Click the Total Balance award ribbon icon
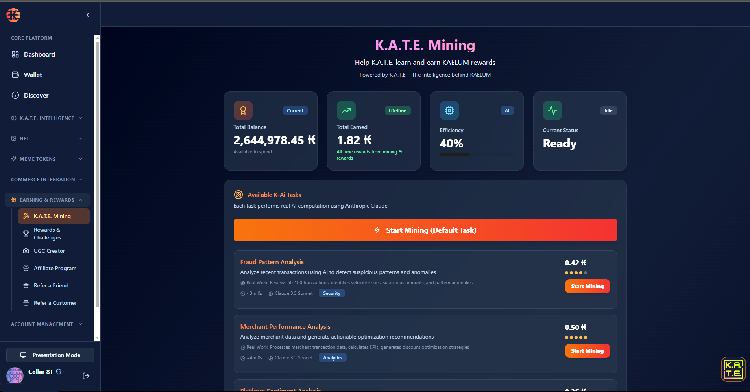750x392 pixels. coord(243,110)
